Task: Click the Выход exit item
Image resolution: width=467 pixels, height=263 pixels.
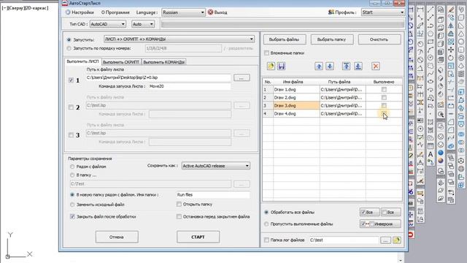Action: coord(217,12)
